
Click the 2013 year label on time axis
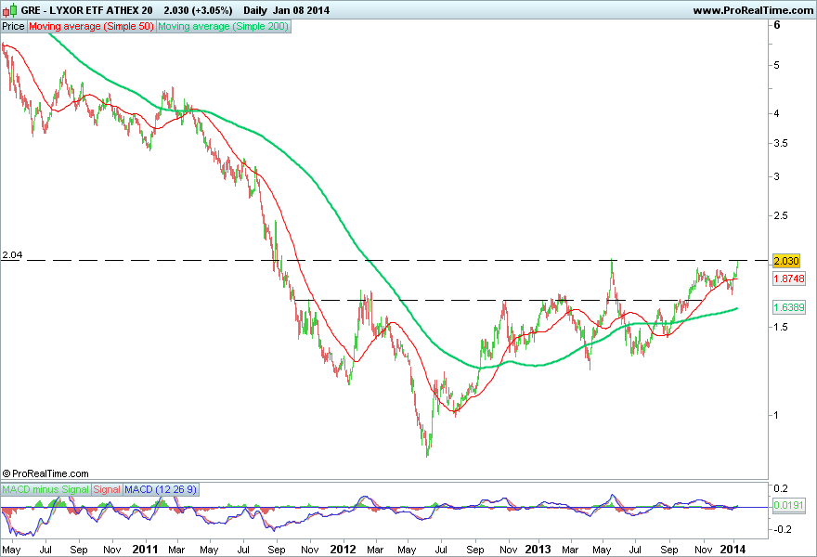click(x=538, y=550)
